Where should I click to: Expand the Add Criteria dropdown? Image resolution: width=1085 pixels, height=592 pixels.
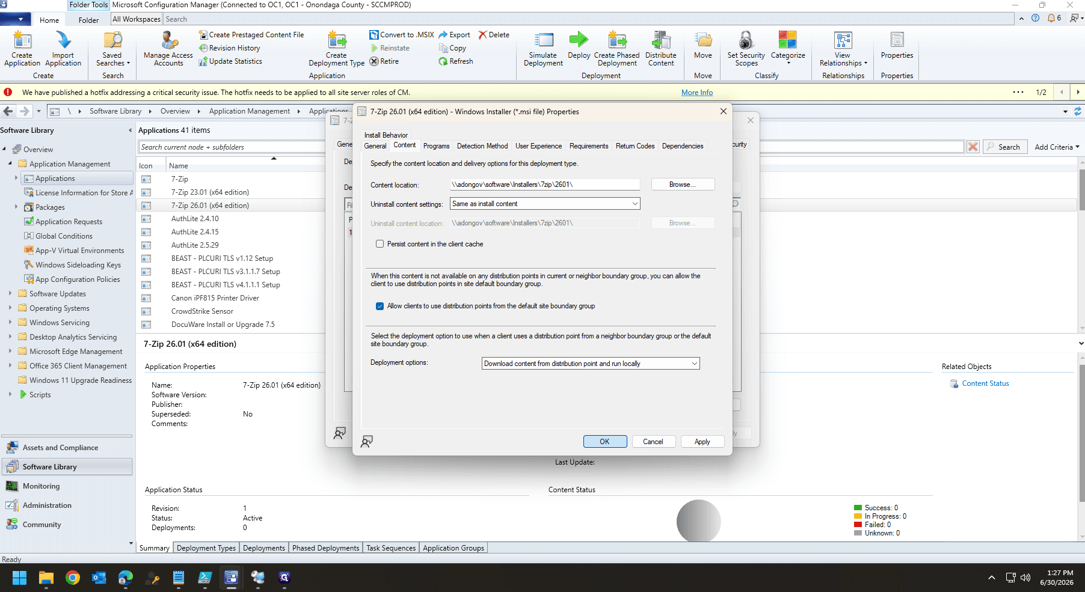pos(1057,147)
